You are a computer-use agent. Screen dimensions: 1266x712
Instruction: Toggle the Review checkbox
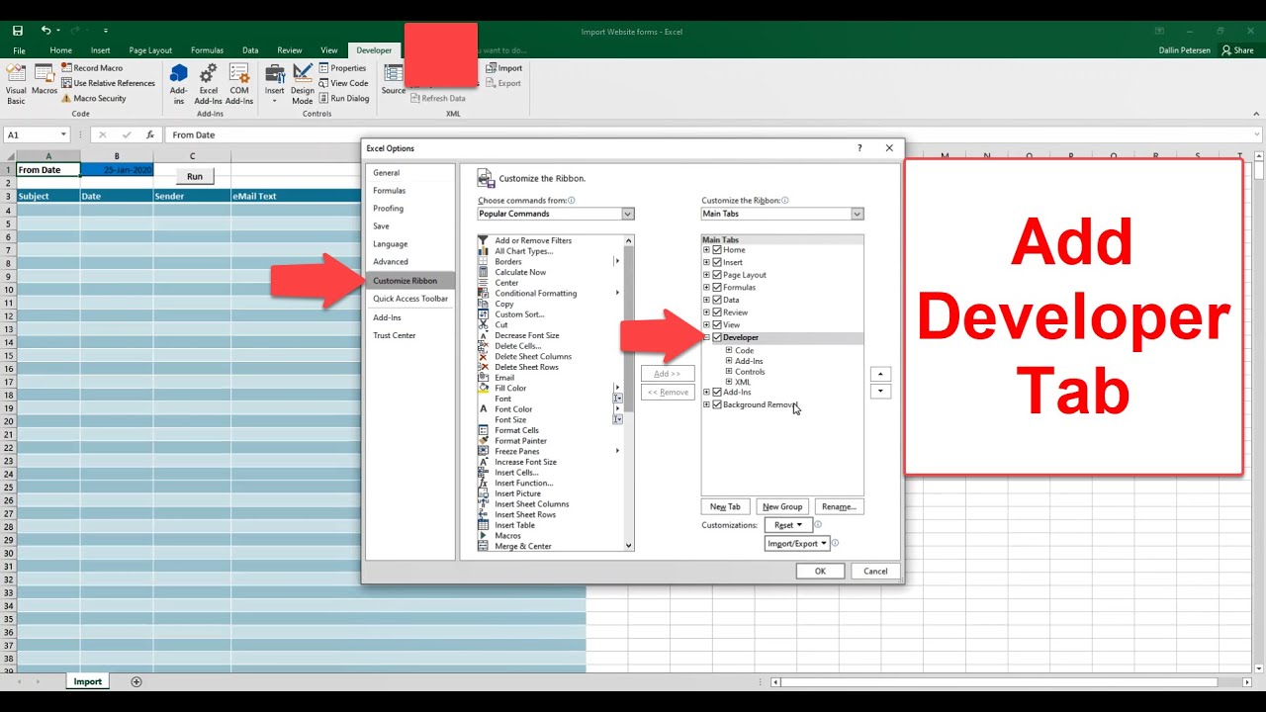[x=717, y=312]
